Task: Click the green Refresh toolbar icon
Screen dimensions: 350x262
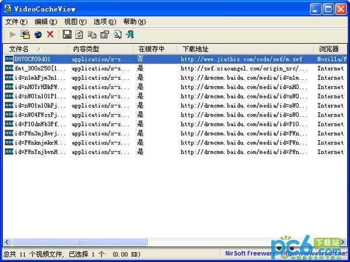Action: click(x=79, y=34)
